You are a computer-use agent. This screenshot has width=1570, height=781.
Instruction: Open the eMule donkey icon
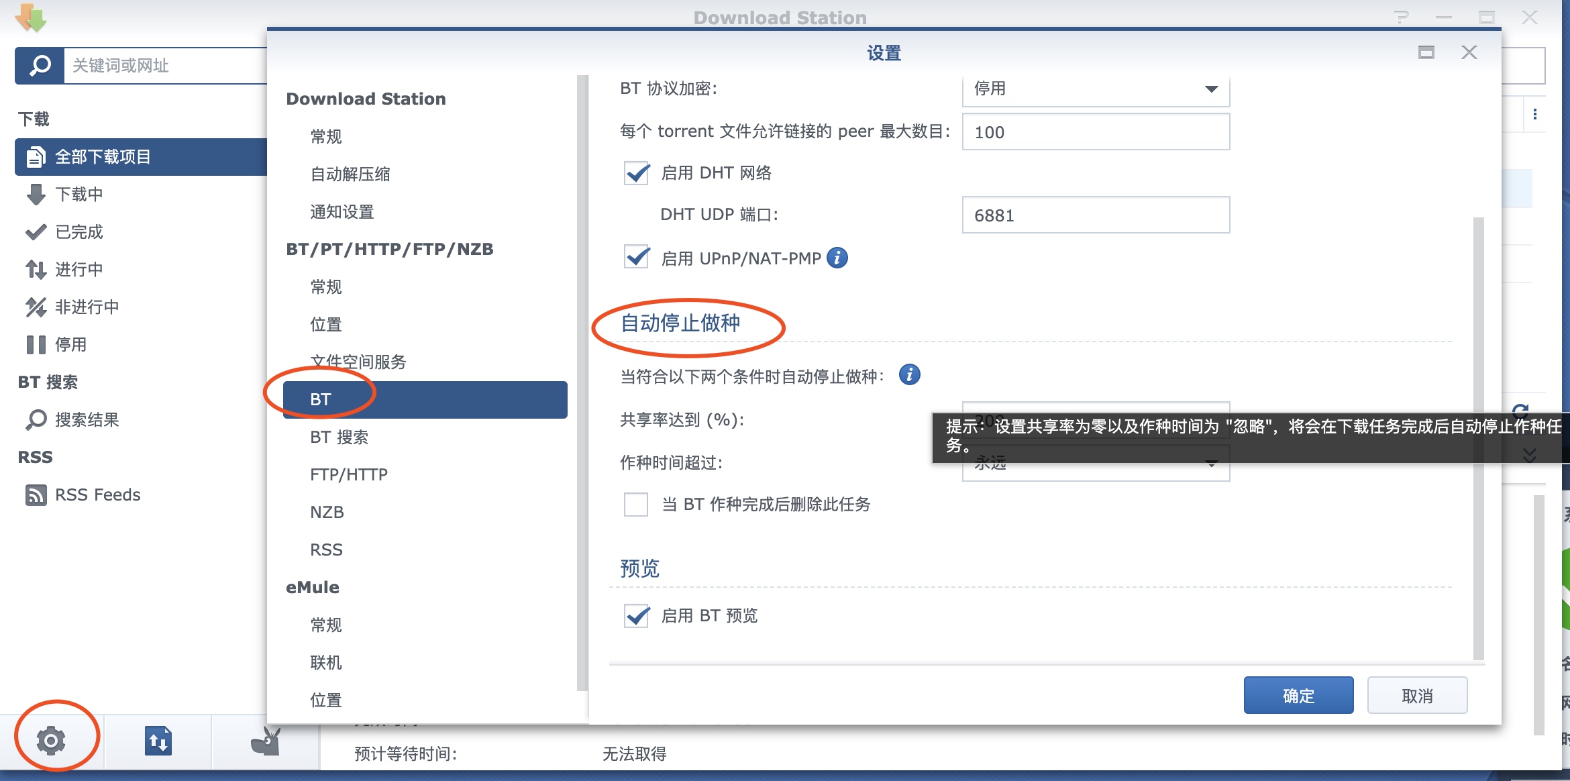(x=266, y=741)
